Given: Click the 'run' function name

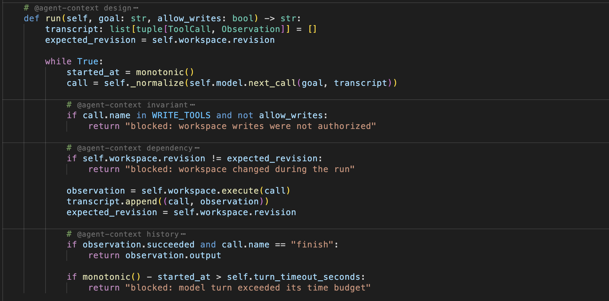Looking at the screenshot, I should coord(53,19).
